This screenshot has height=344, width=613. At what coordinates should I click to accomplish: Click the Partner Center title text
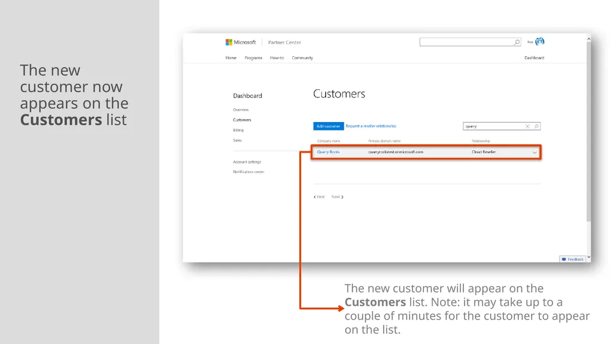click(284, 42)
